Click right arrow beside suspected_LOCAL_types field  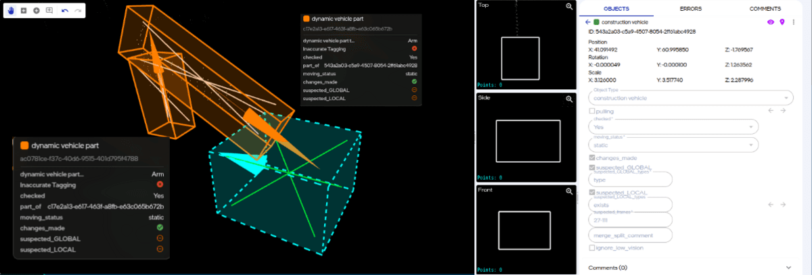coord(783,204)
